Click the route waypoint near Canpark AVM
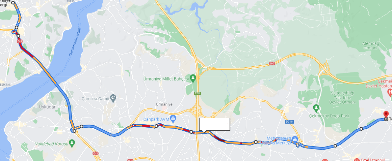 tap(156, 126)
